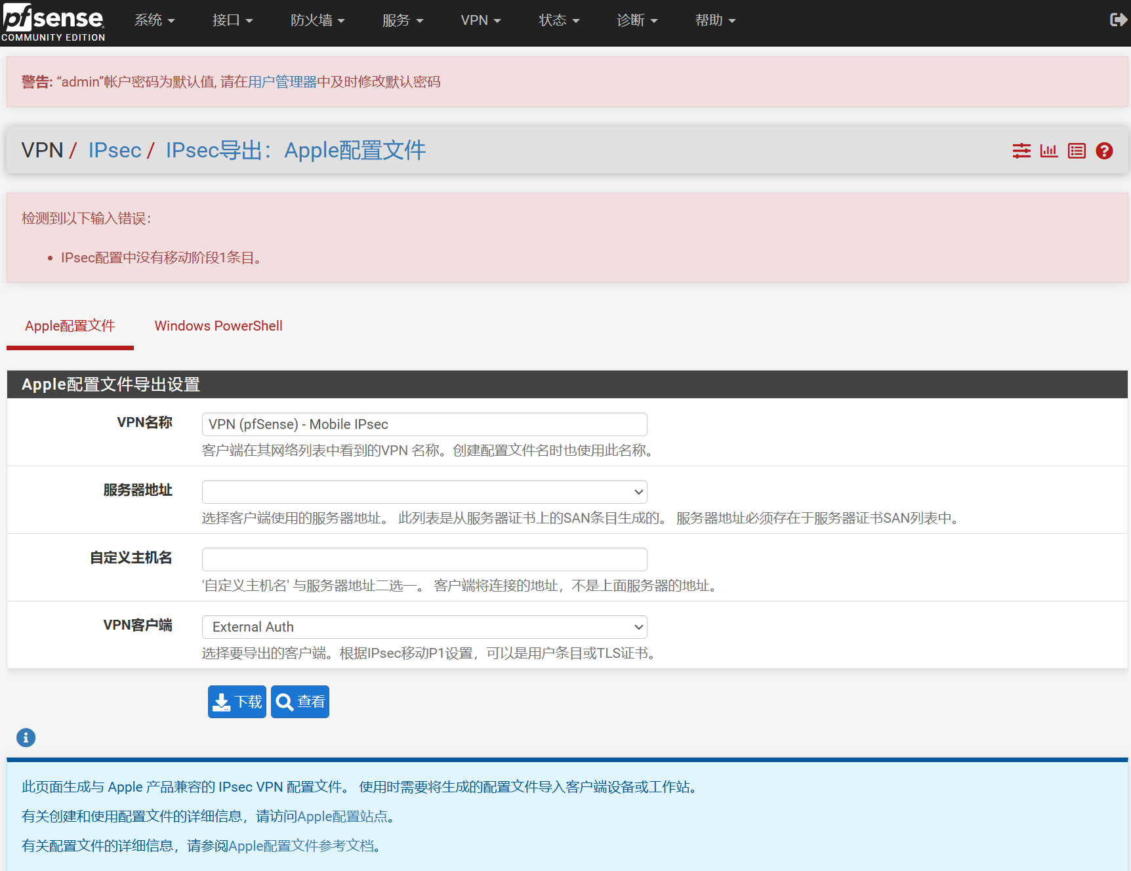Image resolution: width=1131 pixels, height=871 pixels.
Task: Focus the 自定义主机名 input field
Action: (x=424, y=559)
